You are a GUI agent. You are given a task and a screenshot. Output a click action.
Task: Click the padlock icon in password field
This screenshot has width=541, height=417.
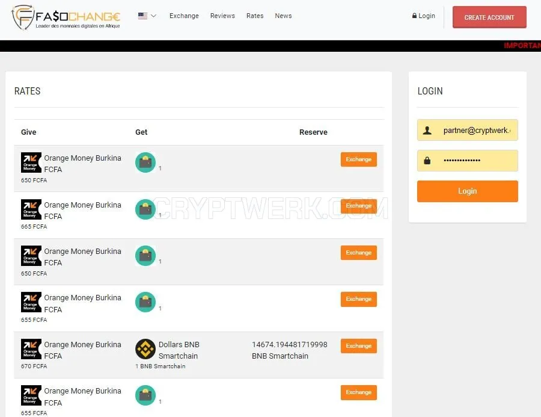[427, 160]
